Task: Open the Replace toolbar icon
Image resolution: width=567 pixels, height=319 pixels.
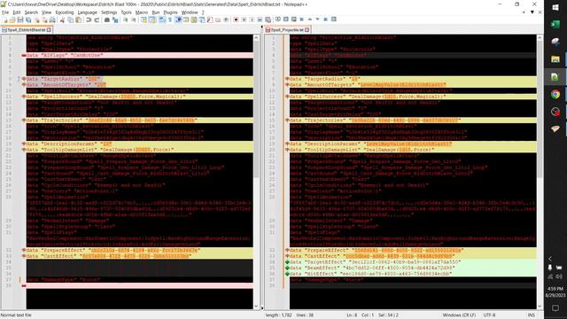Action: click(x=115, y=19)
